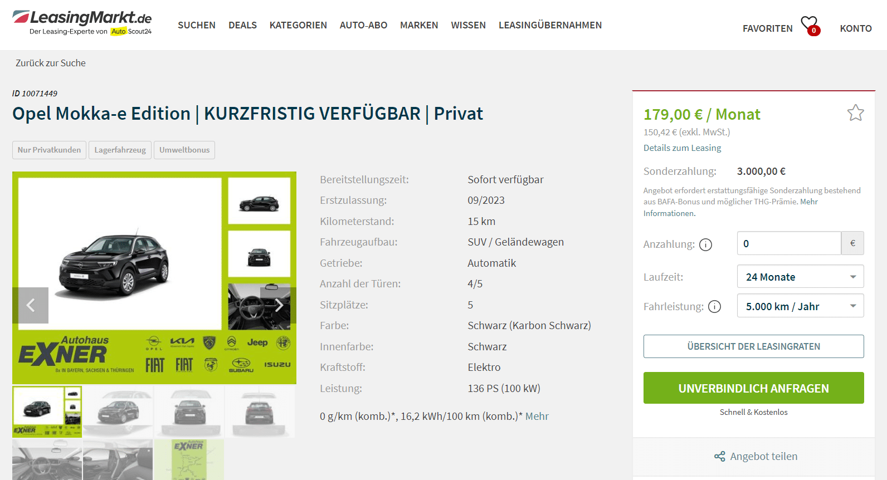Open the WISSEN menu

point(468,25)
